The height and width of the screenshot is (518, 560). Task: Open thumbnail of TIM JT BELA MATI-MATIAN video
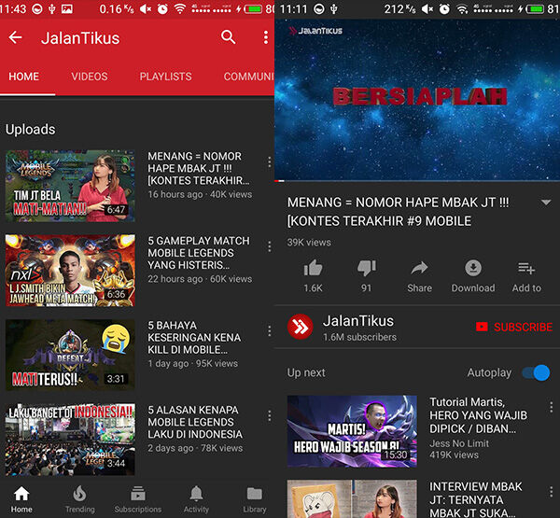[70, 186]
